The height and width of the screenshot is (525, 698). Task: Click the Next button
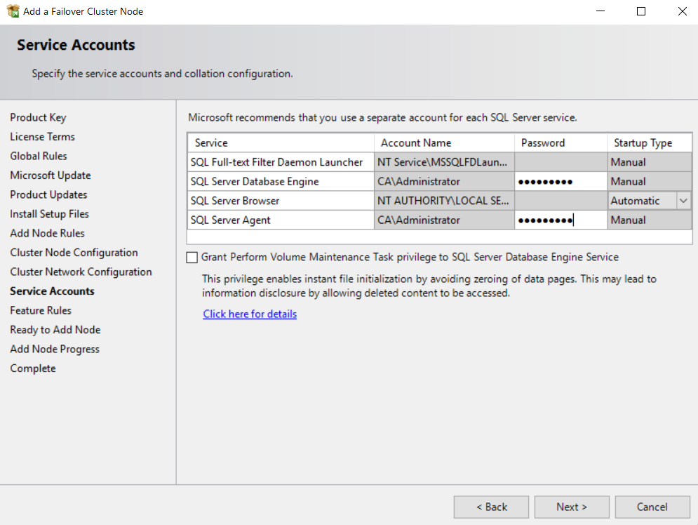(572, 507)
